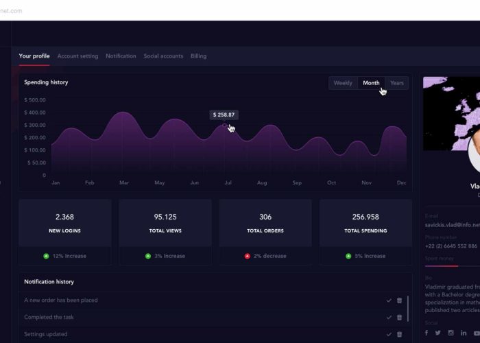Select the Years spending range
Screen dimensions: 480x343
click(397, 83)
